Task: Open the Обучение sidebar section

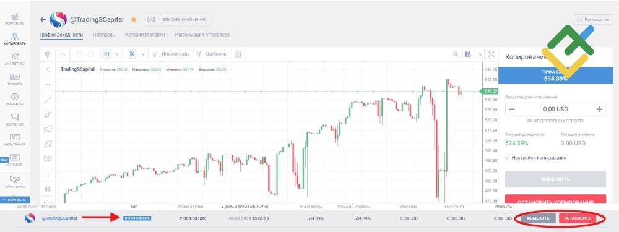Action: (x=15, y=119)
